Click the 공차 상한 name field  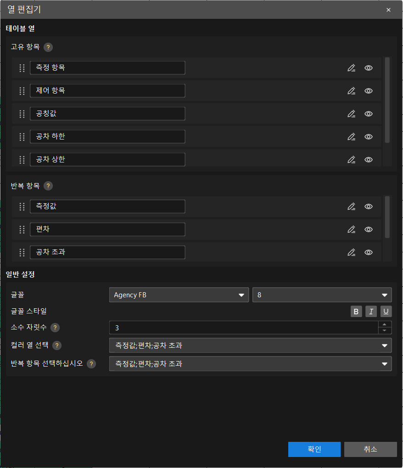(107, 160)
